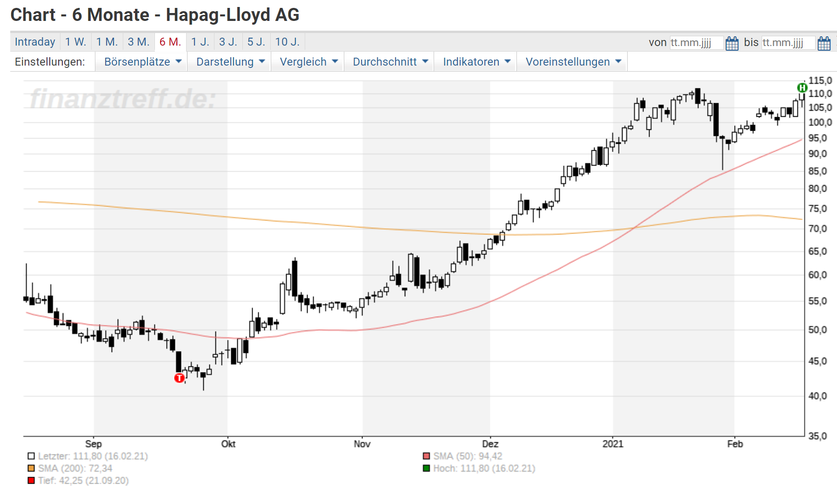
Task: Select the 3 M. time range tab
Action: click(138, 42)
